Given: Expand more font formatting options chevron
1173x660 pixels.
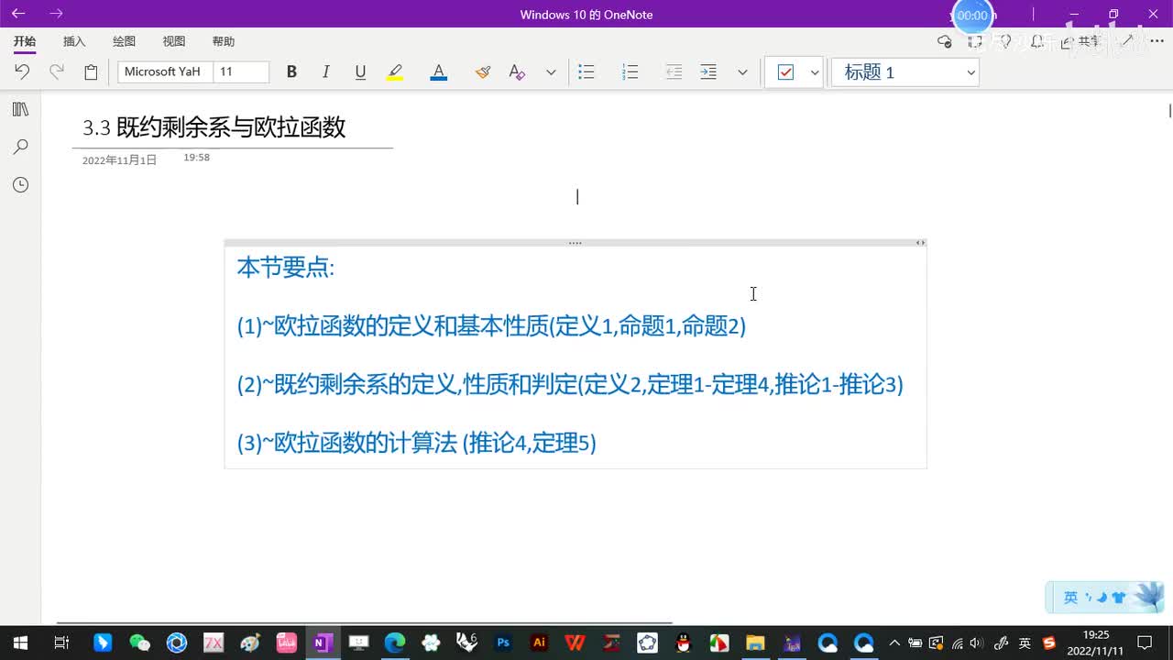Looking at the screenshot, I should pyautogui.click(x=551, y=72).
